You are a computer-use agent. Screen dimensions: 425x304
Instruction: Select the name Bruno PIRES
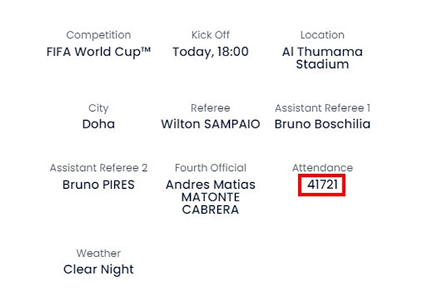point(98,185)
